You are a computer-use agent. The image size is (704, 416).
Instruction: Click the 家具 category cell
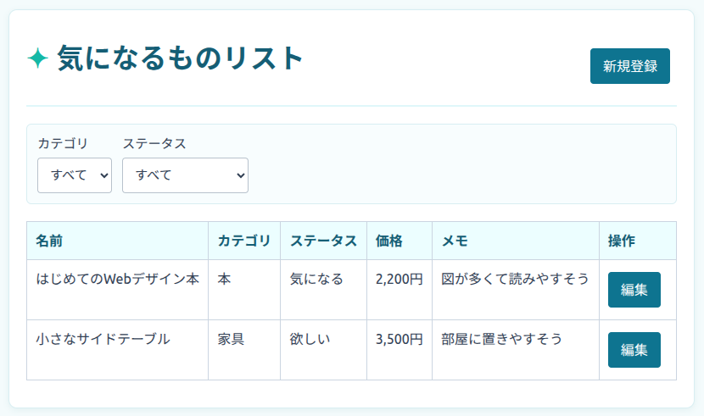pos(244,350)
